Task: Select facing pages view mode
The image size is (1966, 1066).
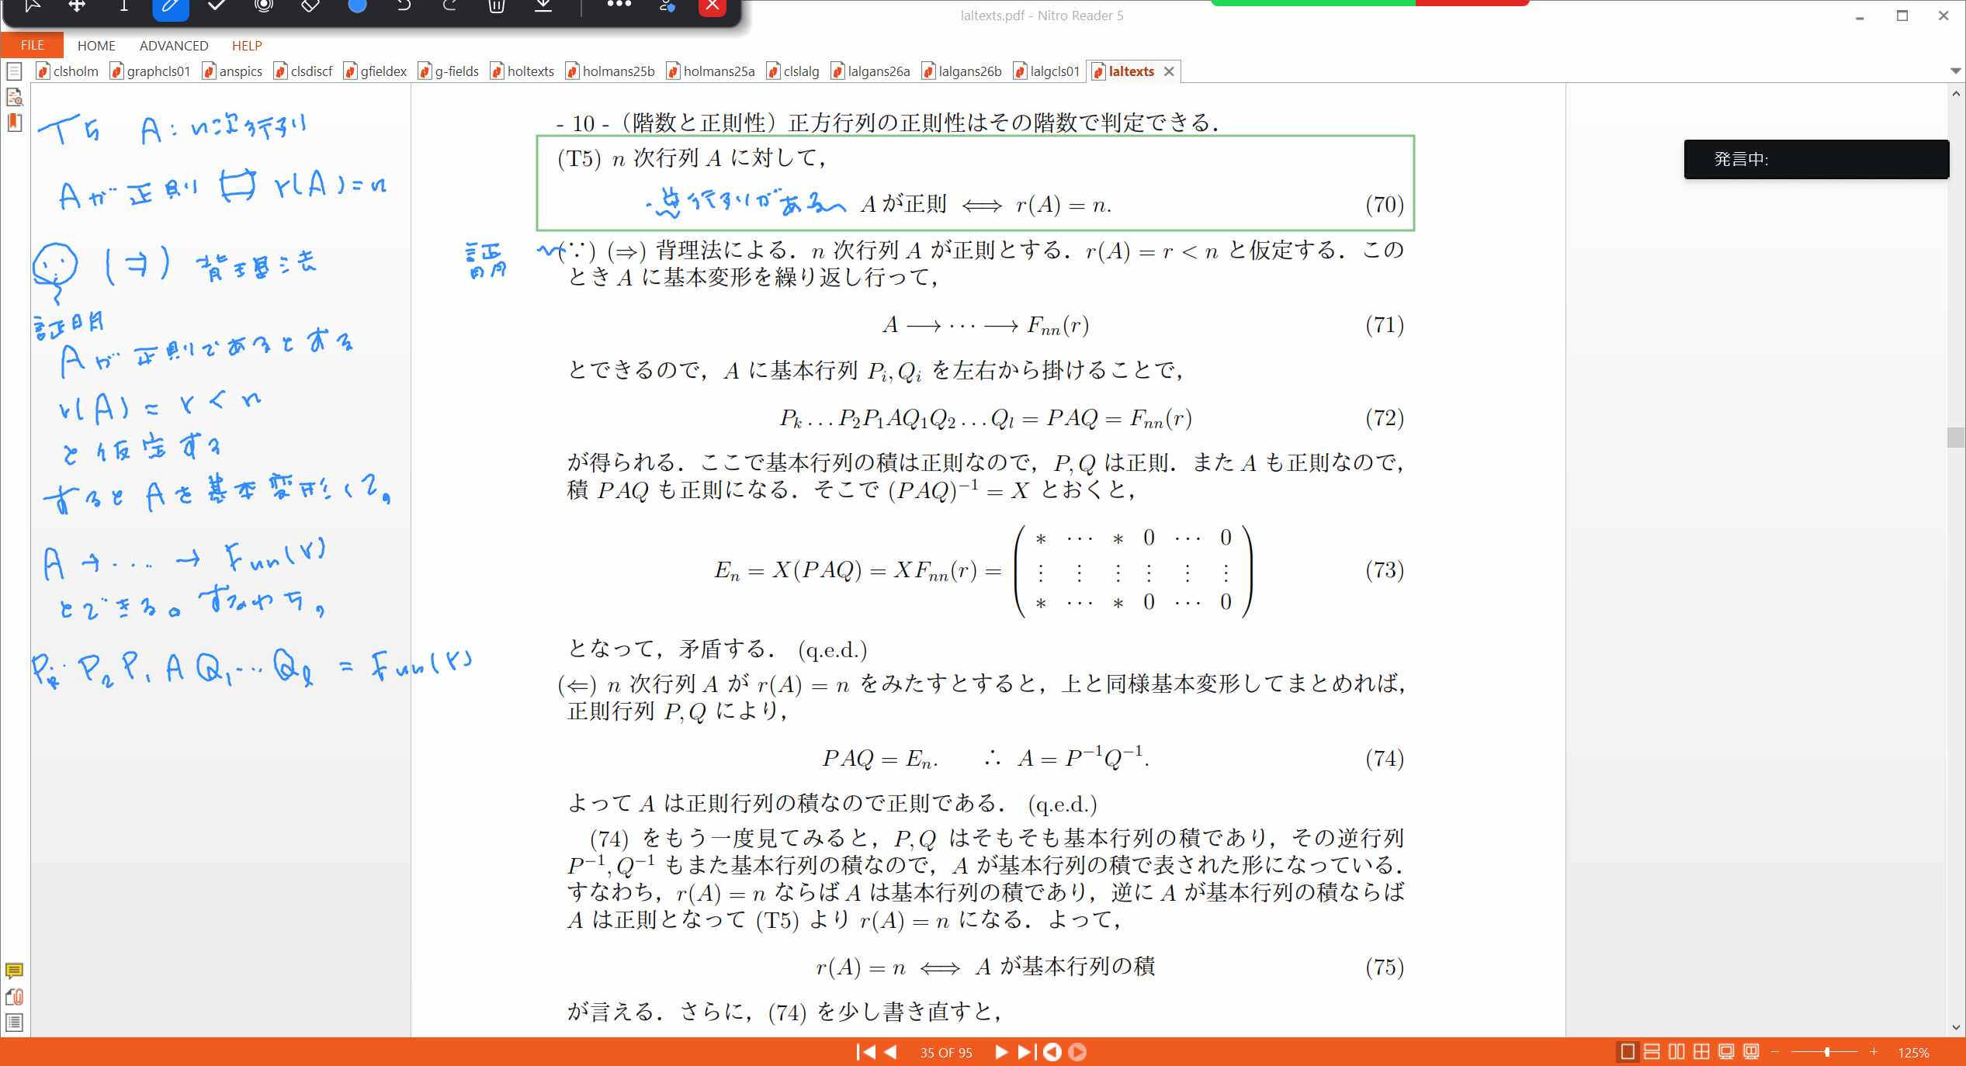Action: click(x=1676, y=1052)
